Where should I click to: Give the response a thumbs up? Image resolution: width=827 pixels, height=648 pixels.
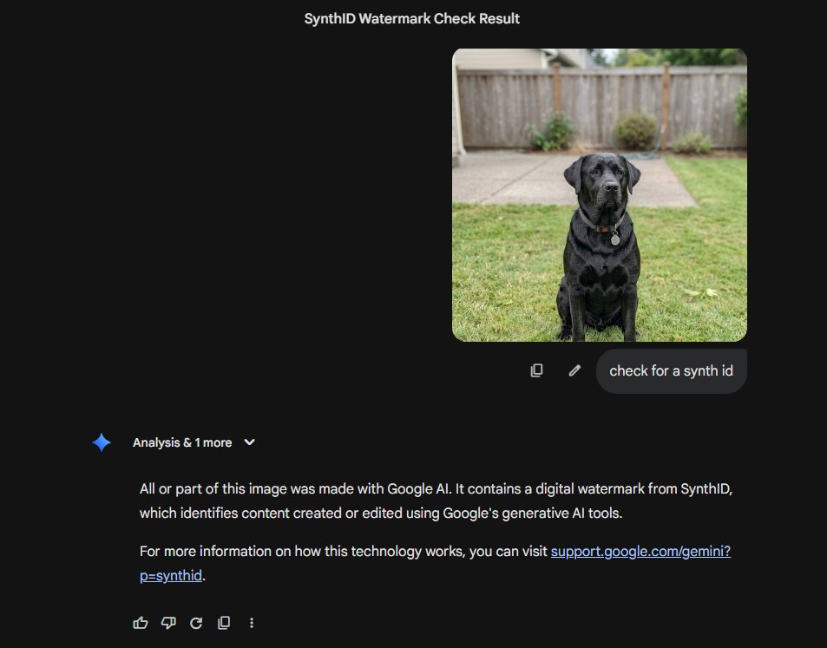[x=141, y=623]
